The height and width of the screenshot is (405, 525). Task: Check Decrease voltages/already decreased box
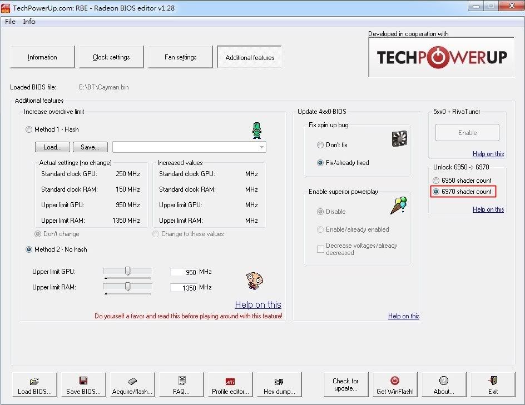tap(320, 249)
